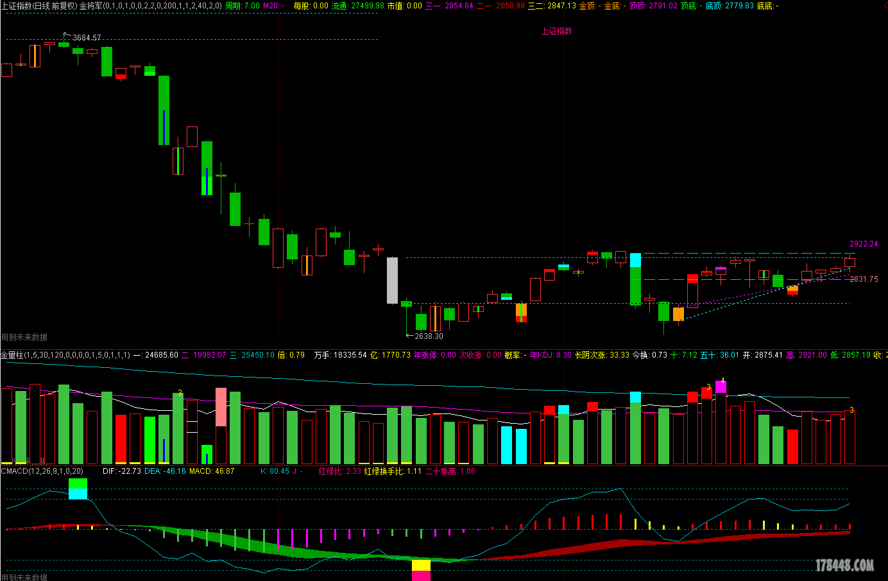Click the 低: 2857.19 low price
This screenshot has width=888, height=581.
pos(850,355)
